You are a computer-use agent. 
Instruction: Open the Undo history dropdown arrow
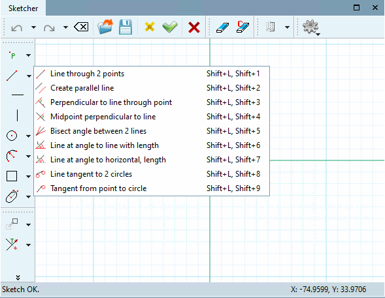click(33, 27)
